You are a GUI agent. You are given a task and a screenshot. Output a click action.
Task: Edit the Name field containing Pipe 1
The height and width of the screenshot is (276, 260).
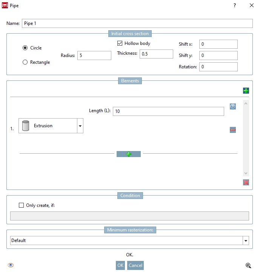(x=137, y=23)
